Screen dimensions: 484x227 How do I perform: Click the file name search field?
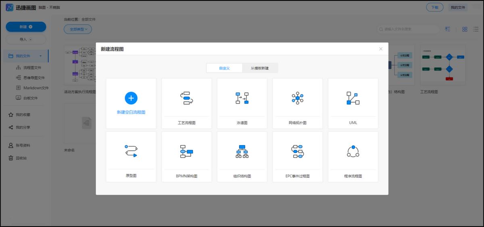point(409,29)
